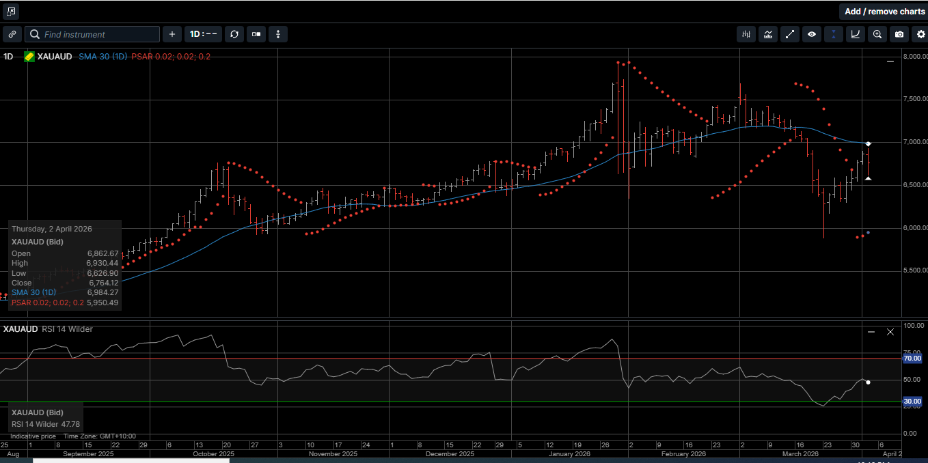
Task: Click the link instrument chain icon
Action: (12, 34)
